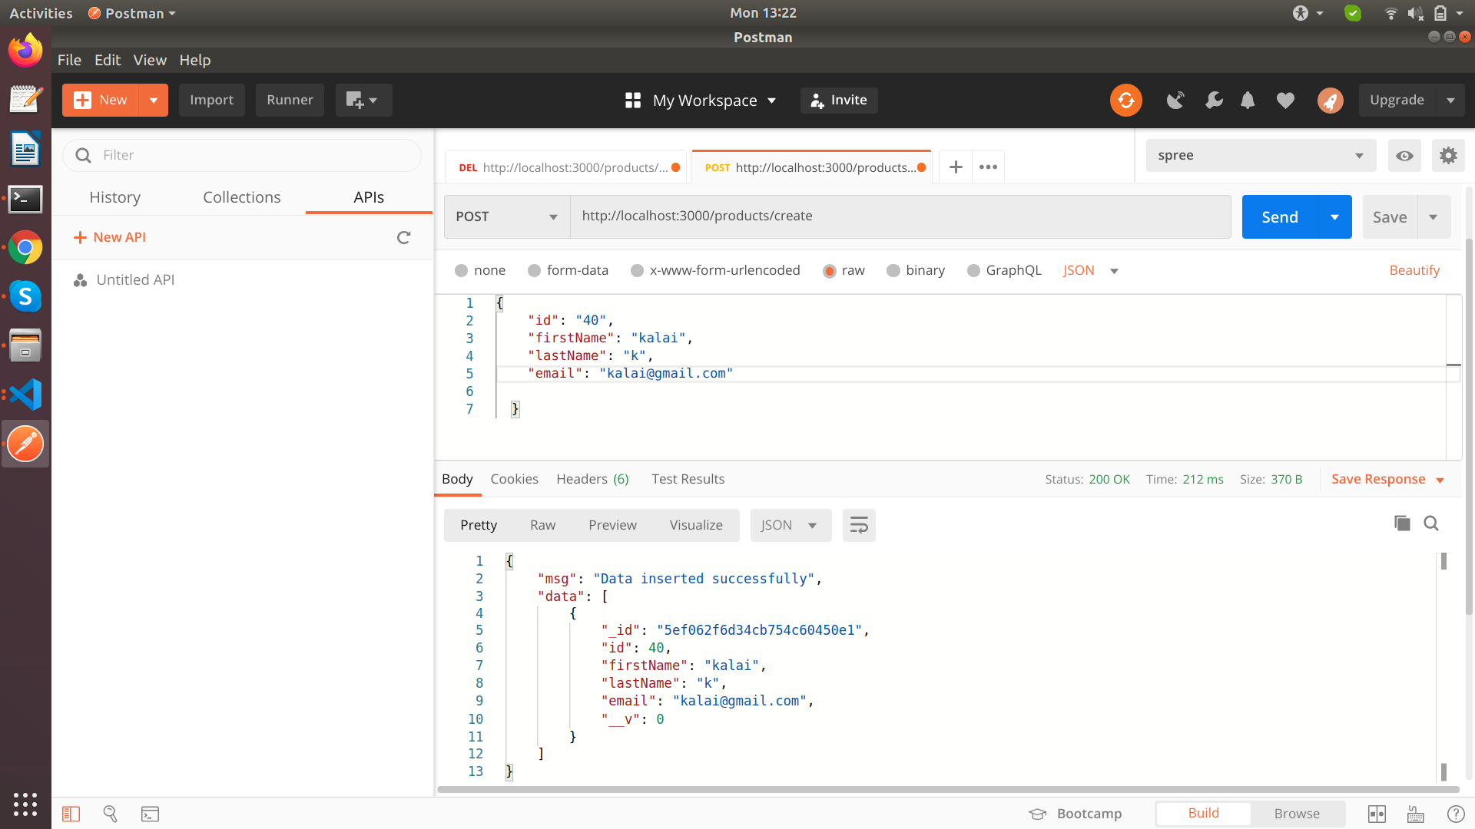Open the File menu

(69, 61)
